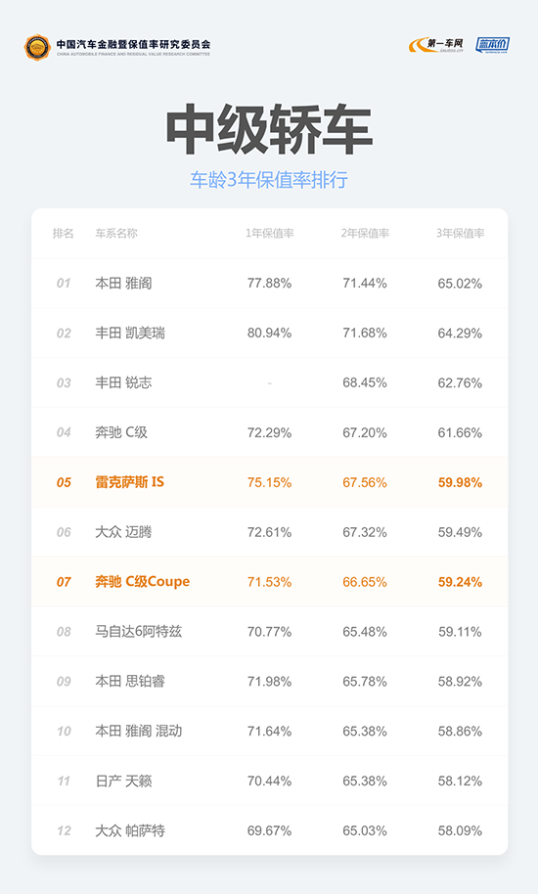Click the 车系名称 column header
This screenshot has width=538, height=894.
(116, 233)
